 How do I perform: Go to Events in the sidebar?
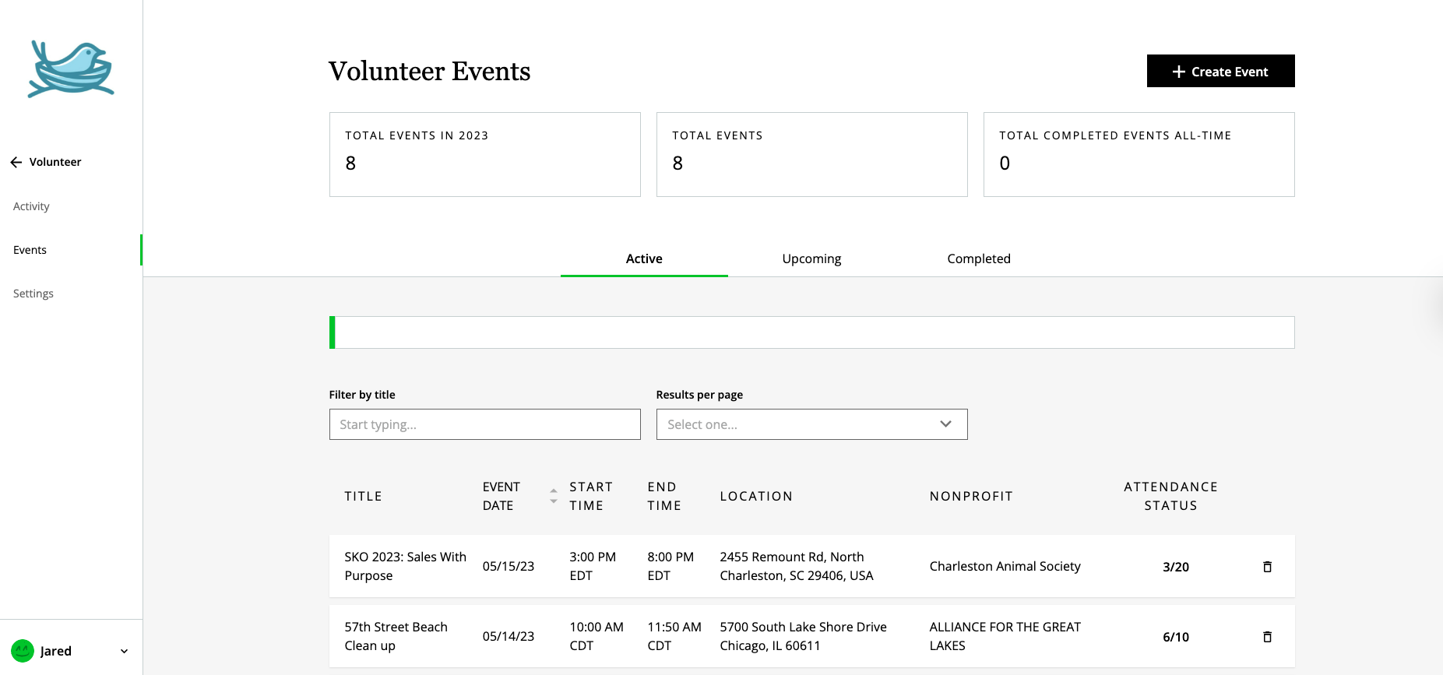point(30,250)
